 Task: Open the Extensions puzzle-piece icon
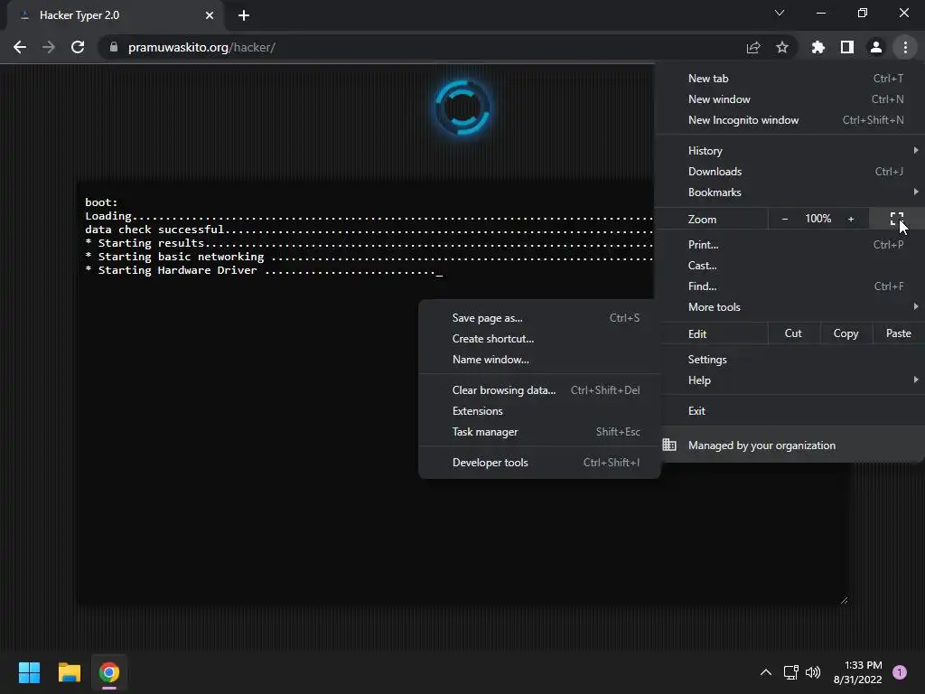tap(818, 47)
